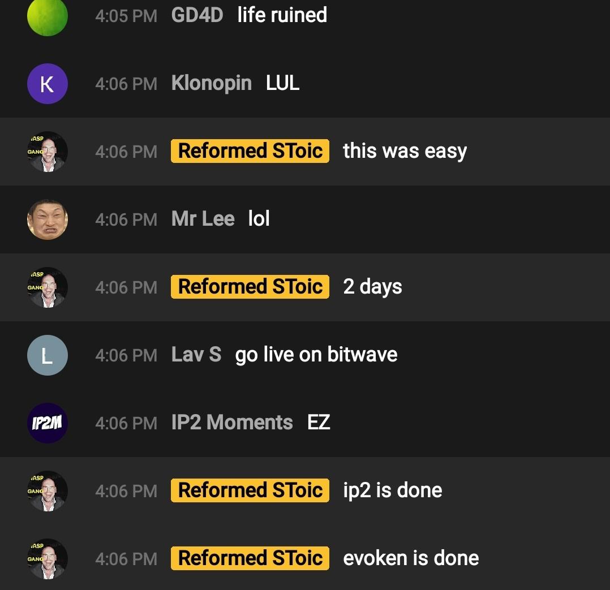The height and width of the screenshot is (590, 610).
Task: Click Klonopin's purple K avatar
Action: (48, 84)
